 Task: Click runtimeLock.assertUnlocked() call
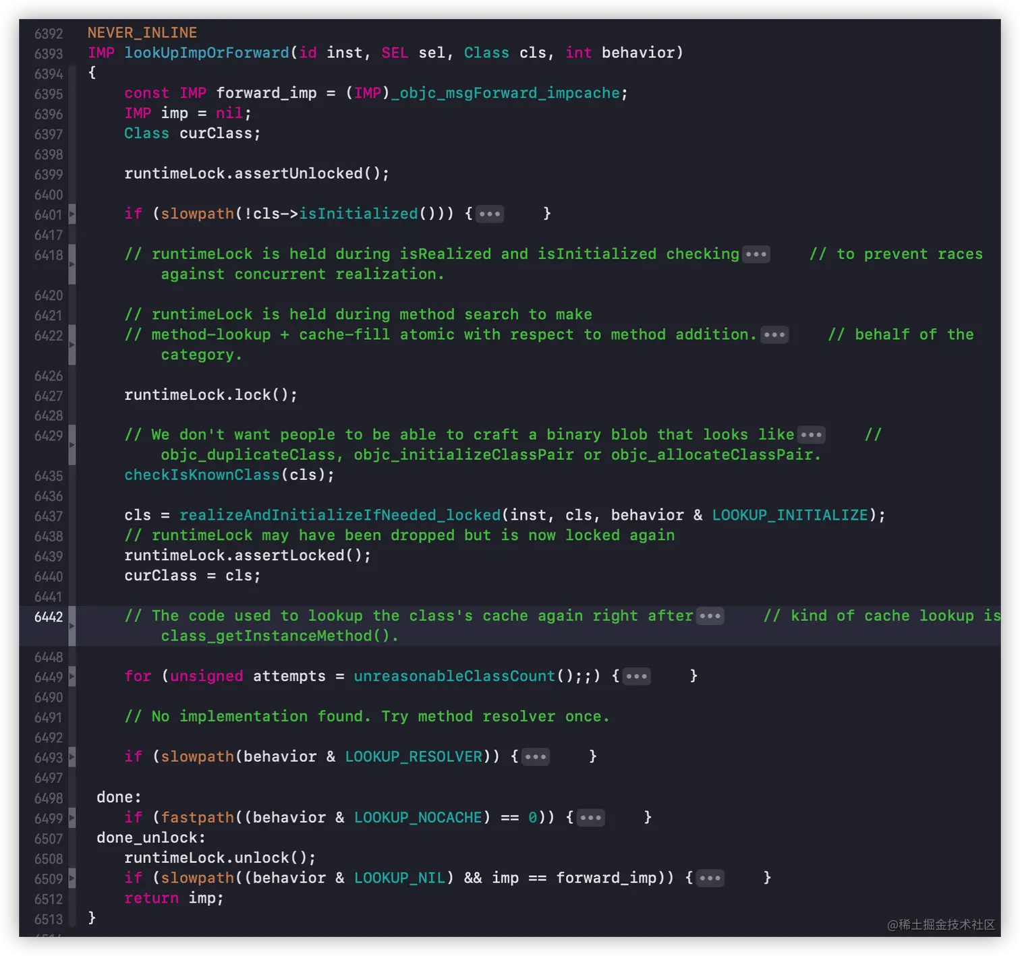[256, 174]
